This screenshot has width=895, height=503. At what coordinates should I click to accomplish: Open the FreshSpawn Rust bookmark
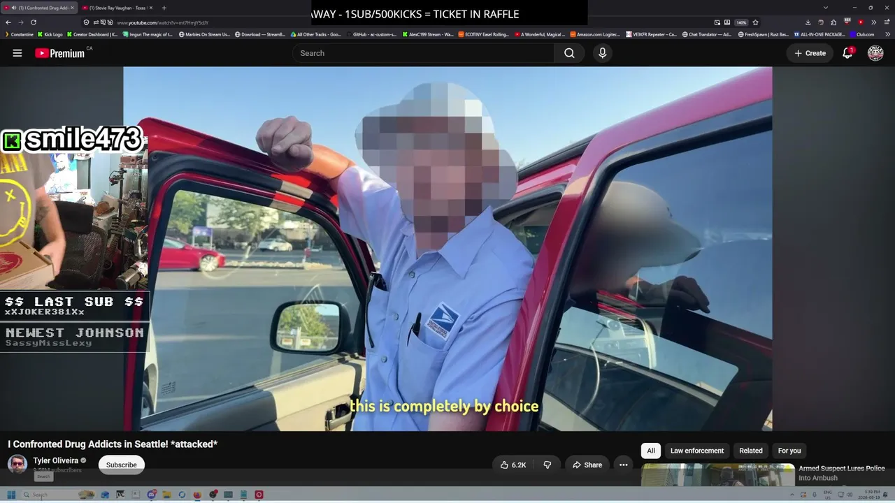(x=763, y=34)
